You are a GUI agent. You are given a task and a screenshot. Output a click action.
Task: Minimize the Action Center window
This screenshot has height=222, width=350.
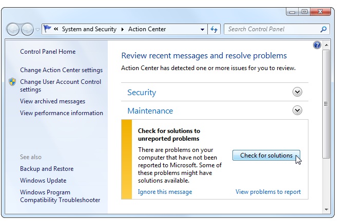pos(292,12)
